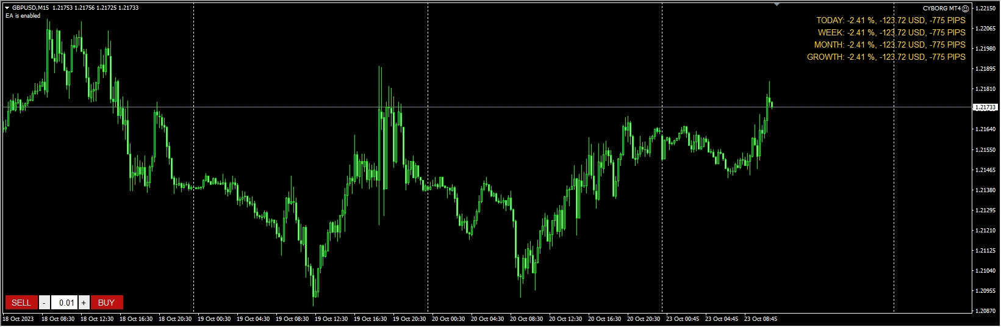Click the 1.21980 price scale label
Image resolution: width=1001 pixels, height=327 pixels.
[986, 49]
